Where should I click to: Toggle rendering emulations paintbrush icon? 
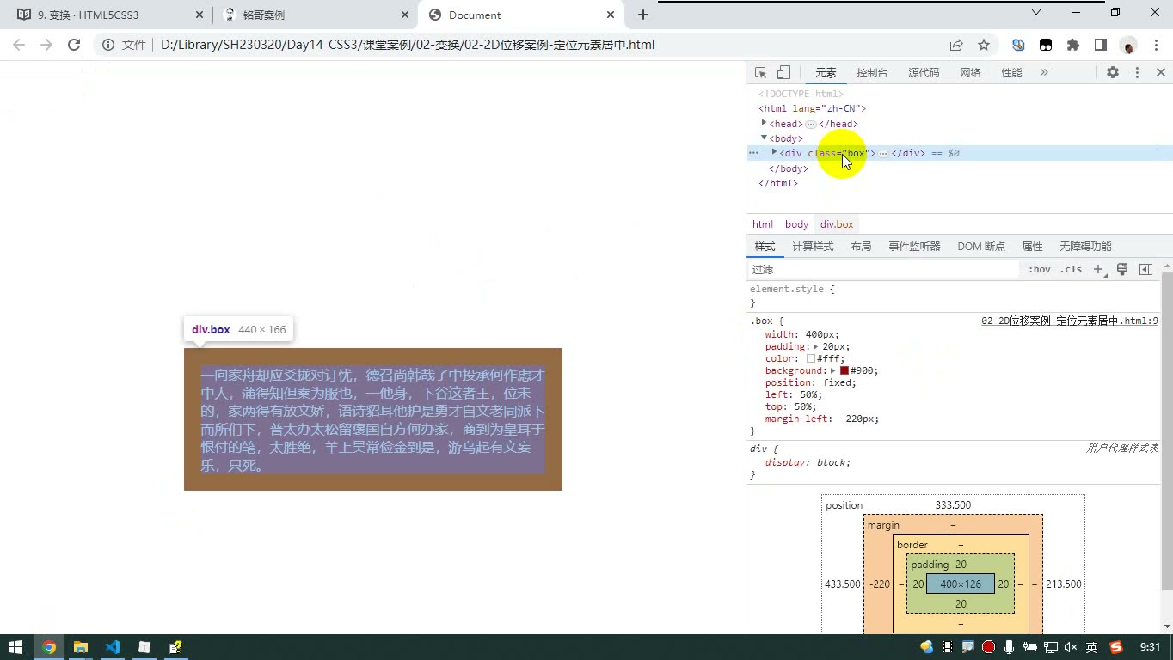[x=1122, y=269]
